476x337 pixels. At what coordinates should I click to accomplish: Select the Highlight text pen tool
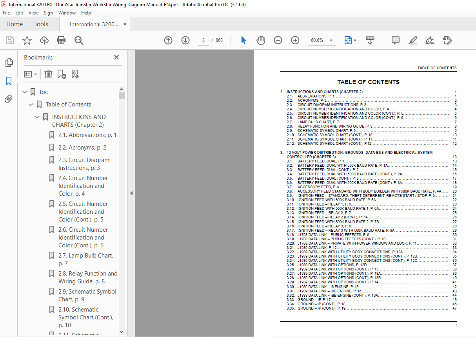coord(412,40)
